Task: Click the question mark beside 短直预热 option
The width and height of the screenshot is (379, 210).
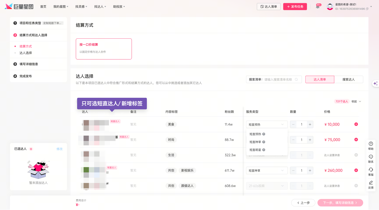Action: pyautogui.click(x=264, y=134)
